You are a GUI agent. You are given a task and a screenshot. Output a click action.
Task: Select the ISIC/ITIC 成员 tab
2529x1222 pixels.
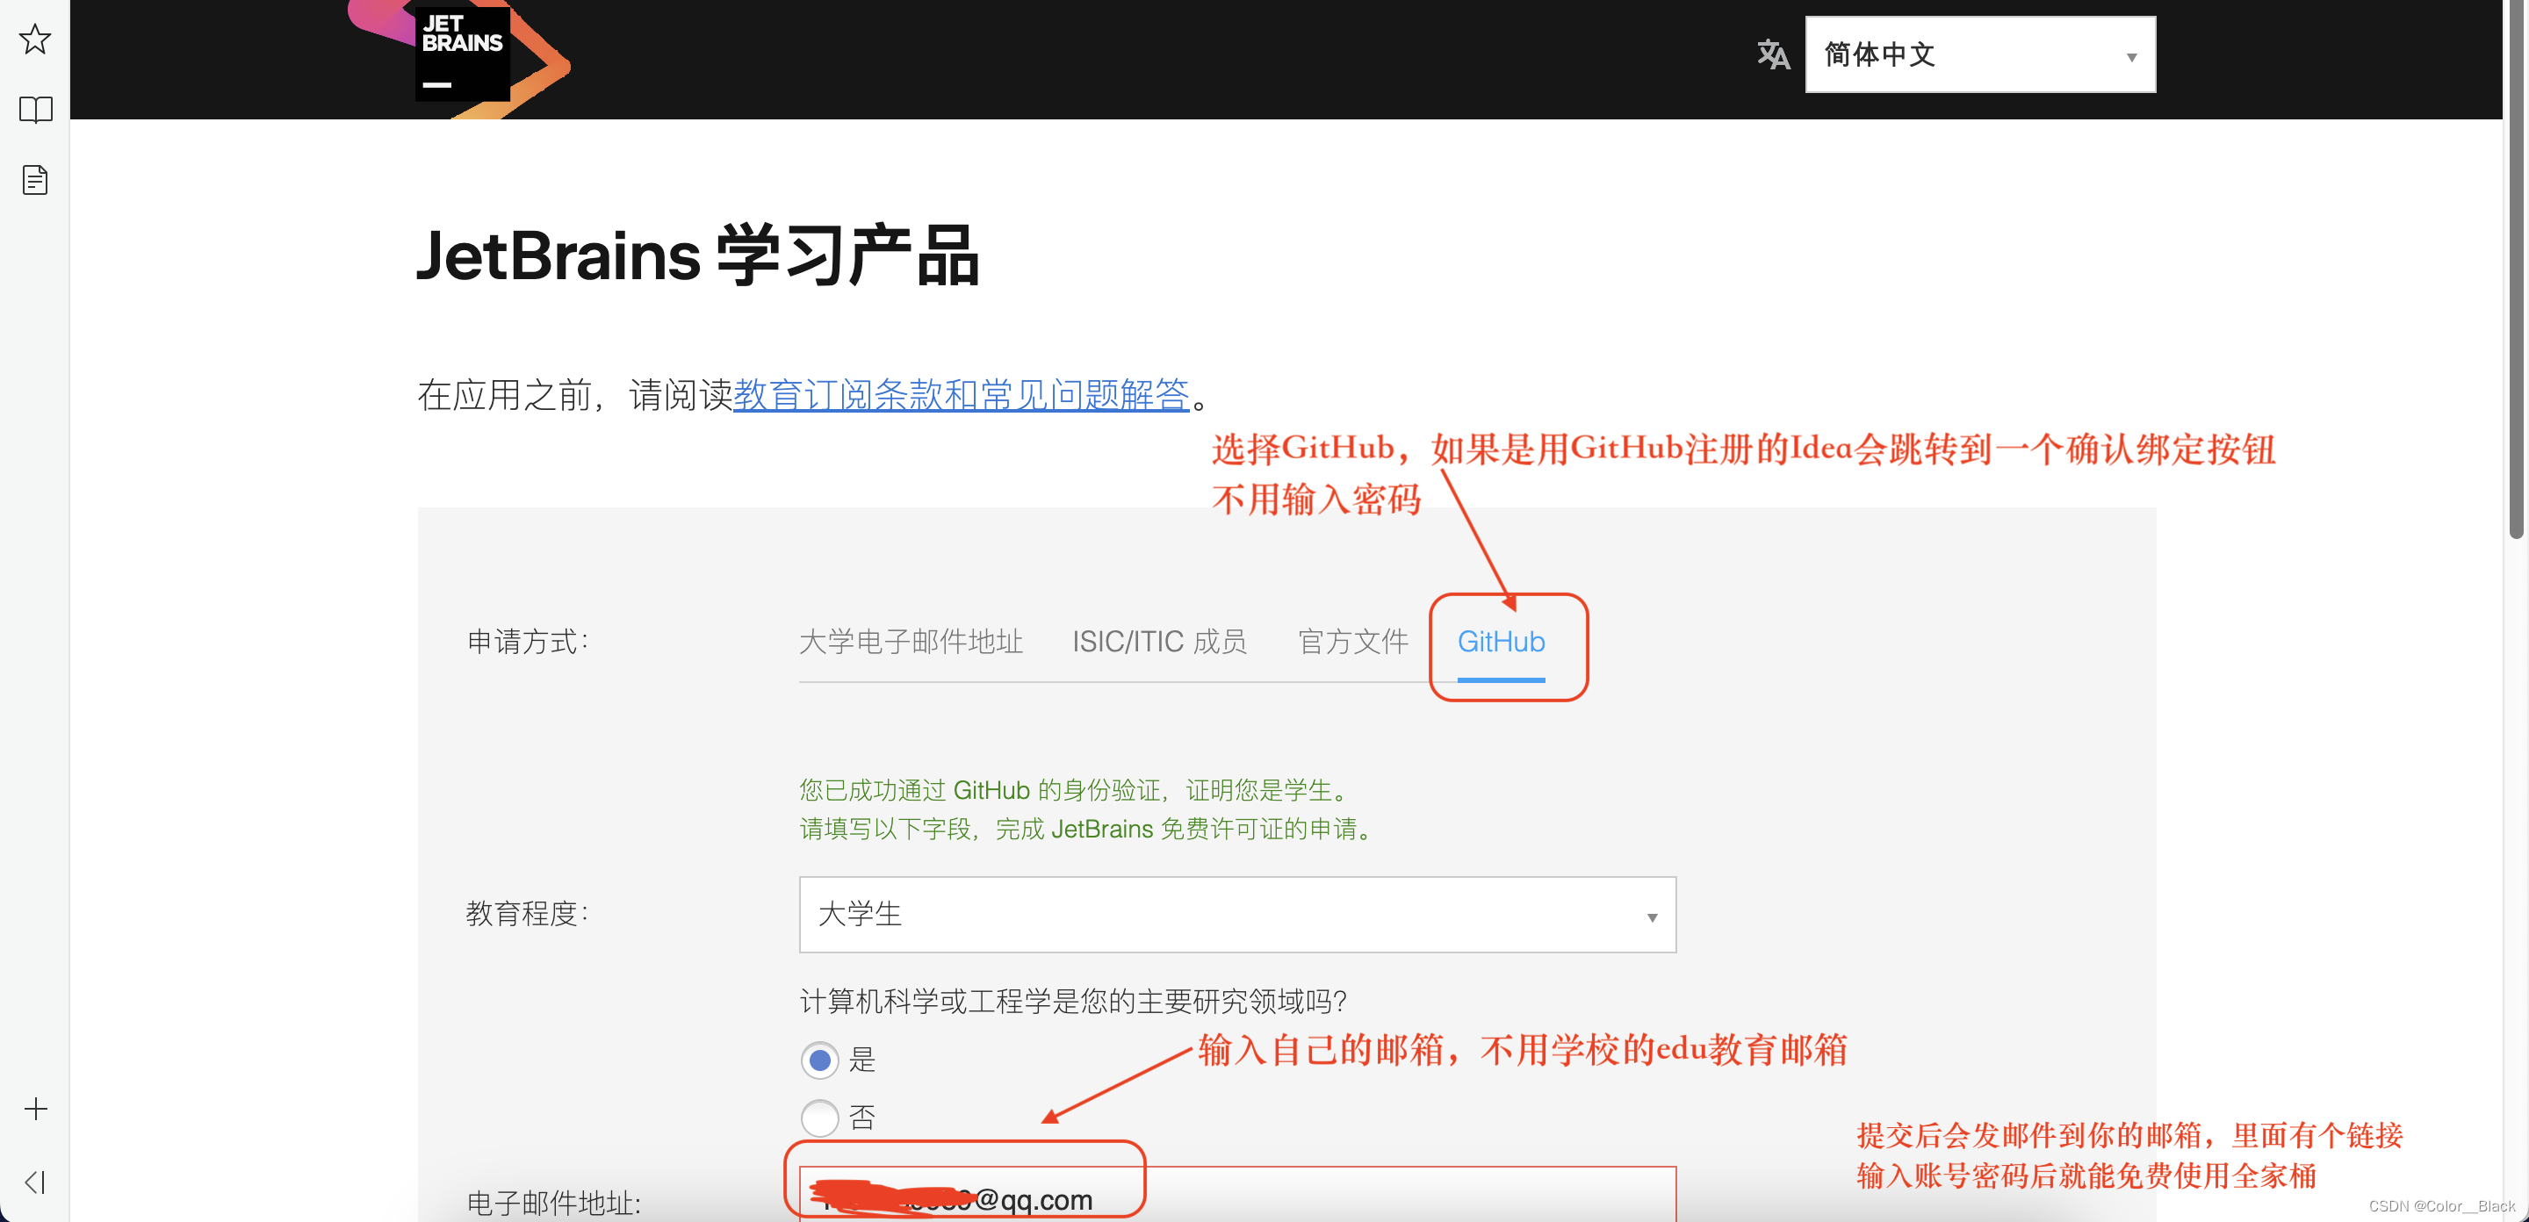[x=1159, y=642]
